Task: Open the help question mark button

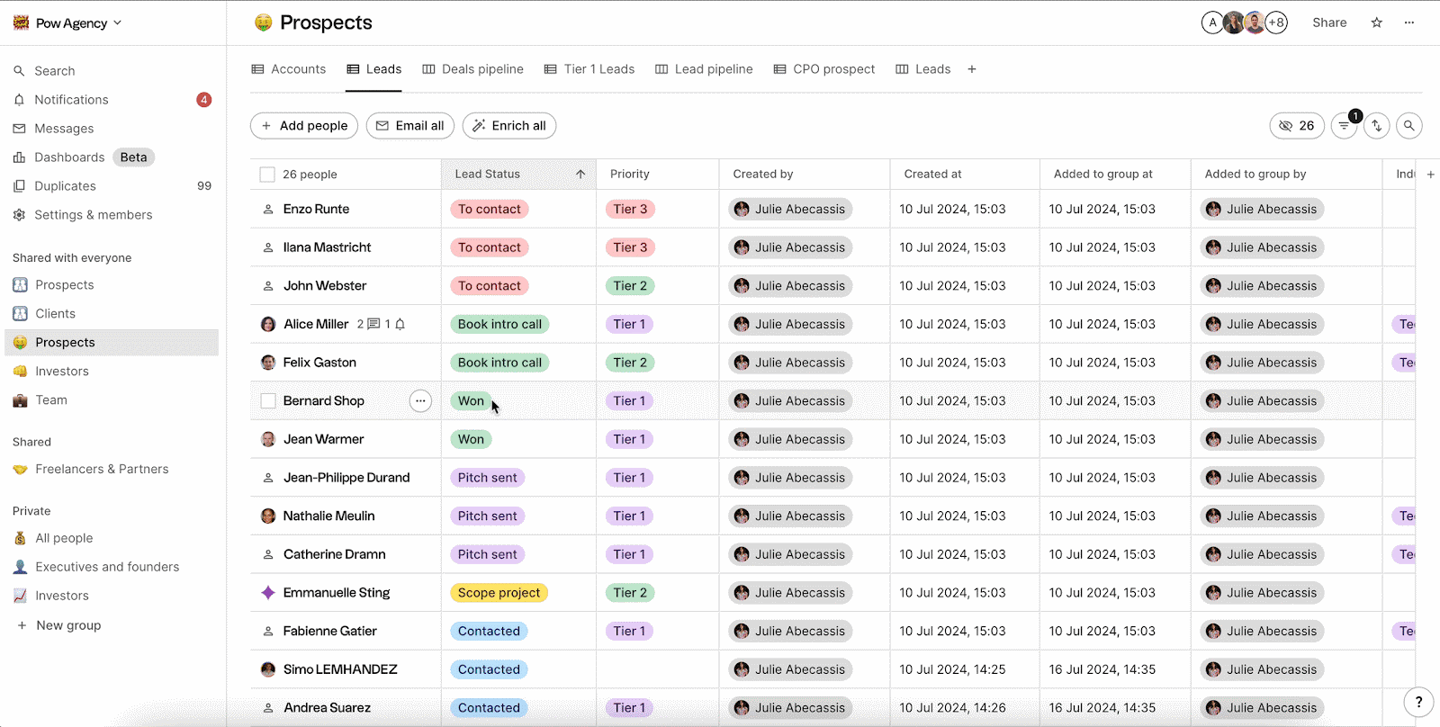Action: 1418,702
